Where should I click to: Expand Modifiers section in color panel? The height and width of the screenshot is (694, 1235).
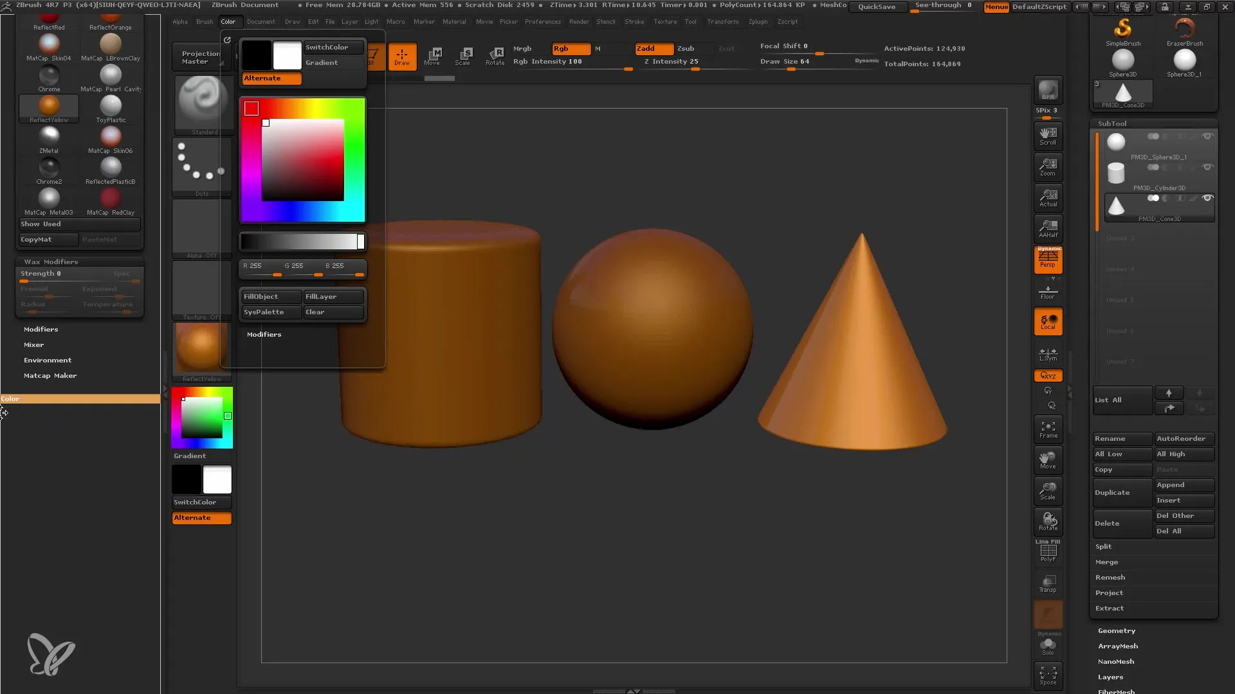264,333
